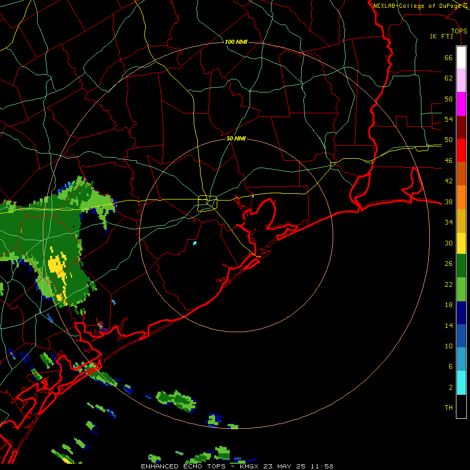The image size is (470, 470).
Task: Click the legend value "50"
Action: pos(449,139)
